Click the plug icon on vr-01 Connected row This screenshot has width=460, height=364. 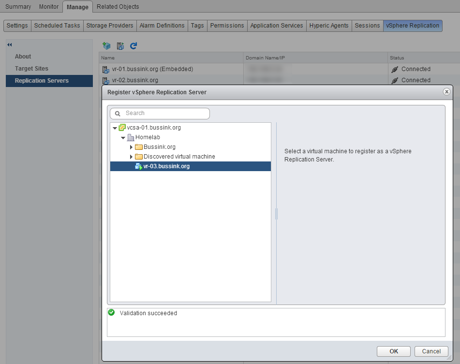395,69
